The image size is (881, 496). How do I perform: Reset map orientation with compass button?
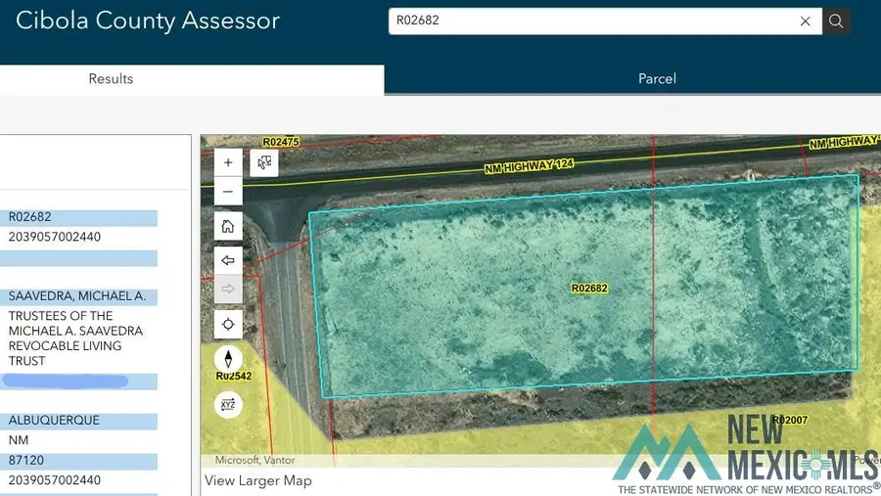(x=228, y=359)
